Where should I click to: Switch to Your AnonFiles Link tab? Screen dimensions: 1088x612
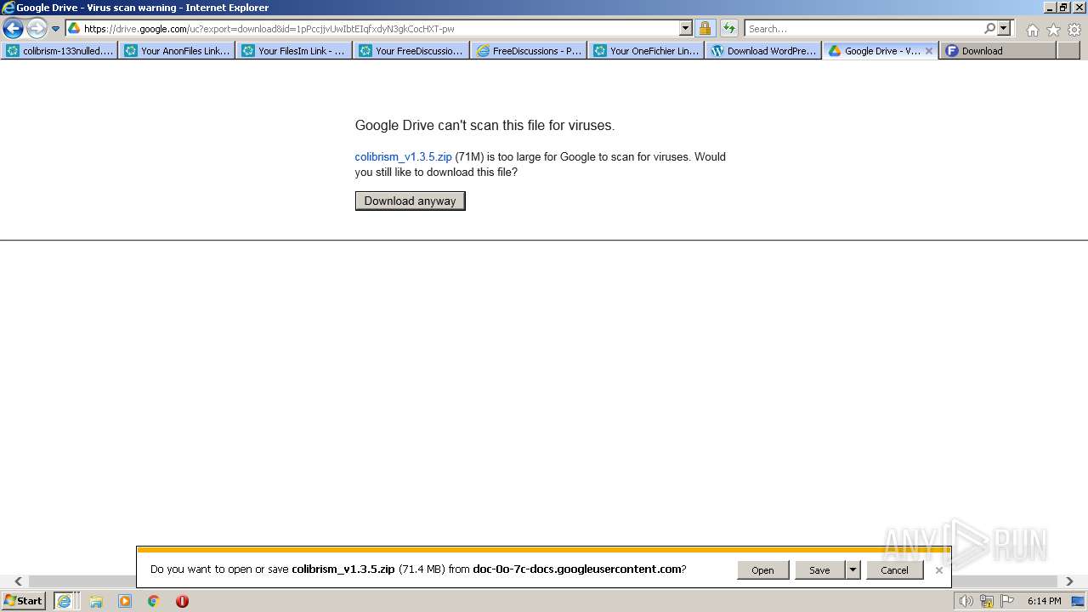pyautogui.click(x=177, y=51)
